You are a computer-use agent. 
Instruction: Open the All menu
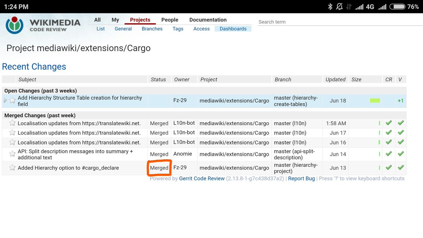[x=98, y=20]
